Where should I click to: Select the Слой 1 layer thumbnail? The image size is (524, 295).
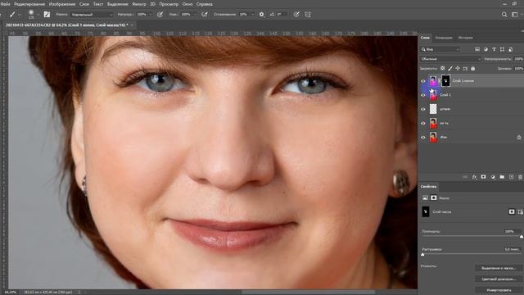click(433, 95)
